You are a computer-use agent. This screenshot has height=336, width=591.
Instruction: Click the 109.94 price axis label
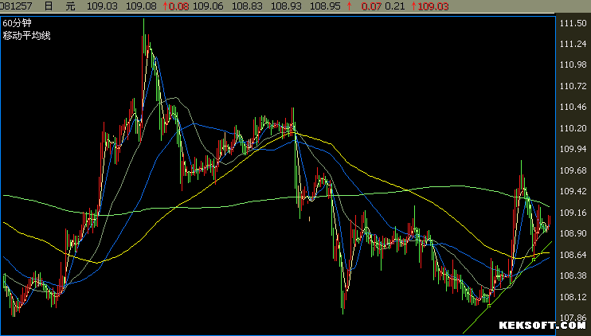(573, 149)
